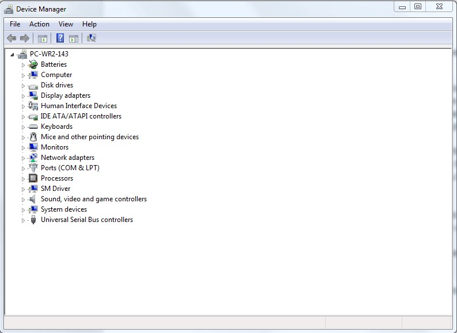Viewport: 457px width, 333px height.
Task: Open the File menu
Action: click(x=15, y=24)
